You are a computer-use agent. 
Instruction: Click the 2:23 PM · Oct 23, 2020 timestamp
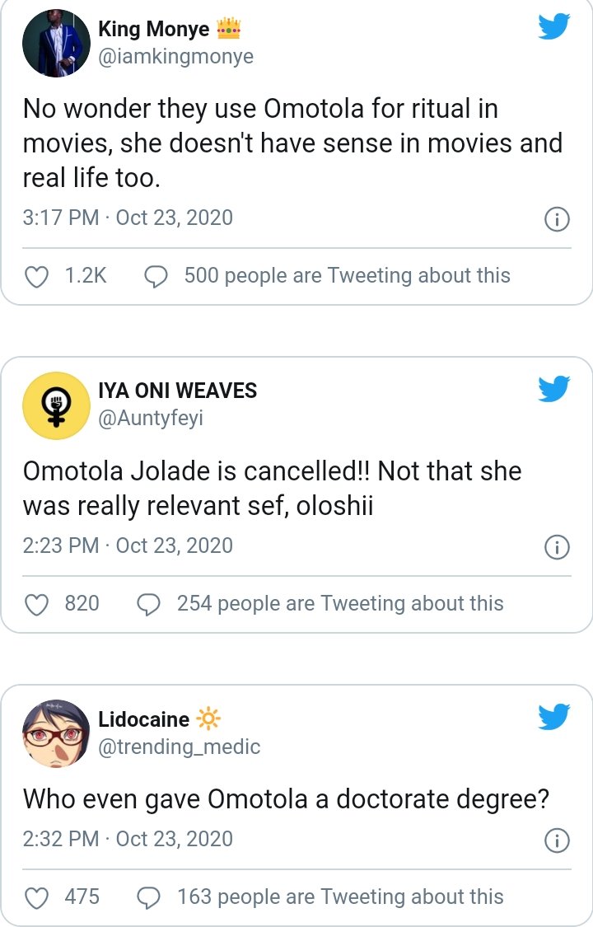pyautogui.click(x=128, y=545)
